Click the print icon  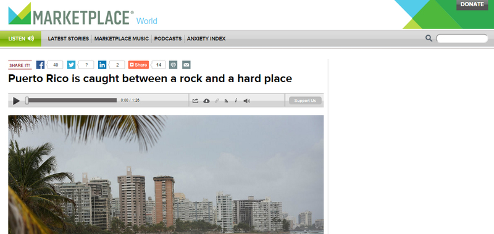tap(174, 65)
